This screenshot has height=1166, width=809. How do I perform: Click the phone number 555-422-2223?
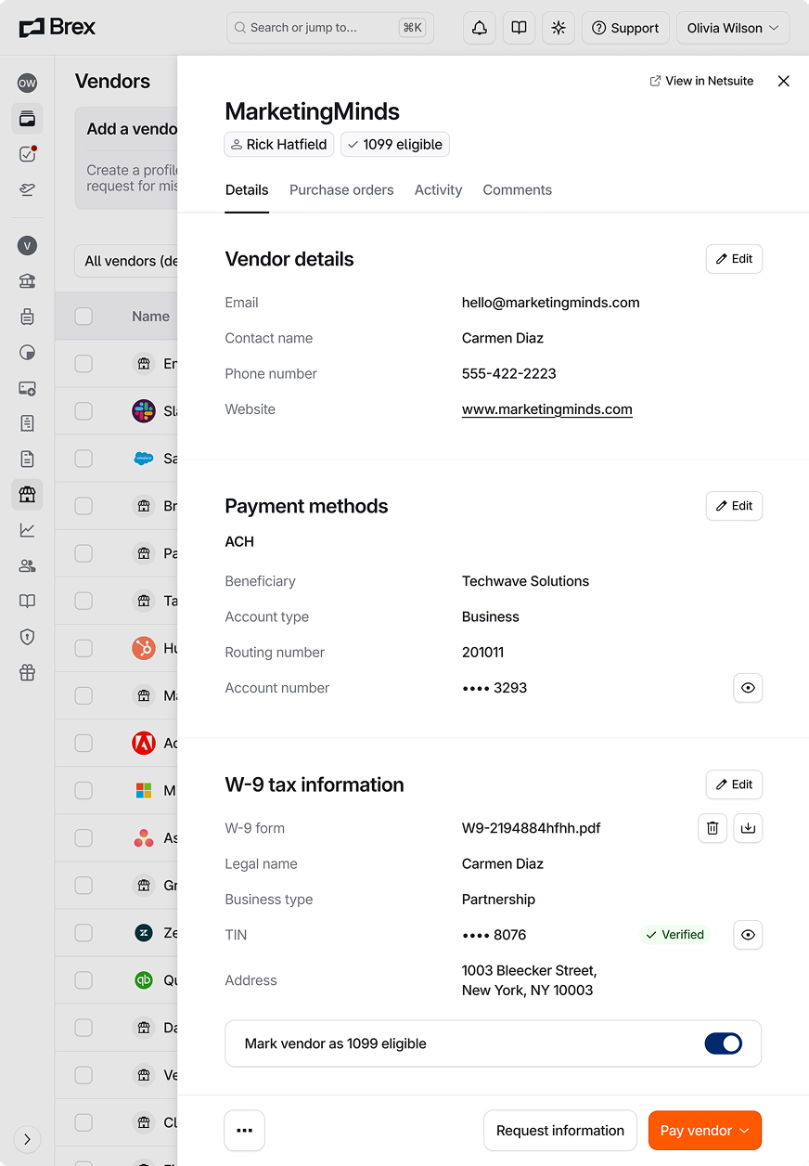tap(509, 373)
